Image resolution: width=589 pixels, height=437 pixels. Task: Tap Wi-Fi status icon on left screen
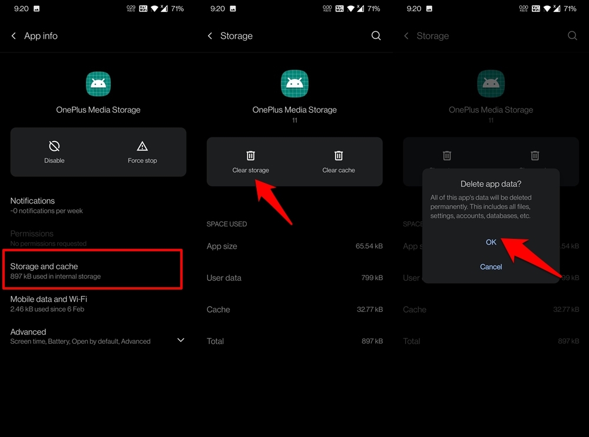154,8
